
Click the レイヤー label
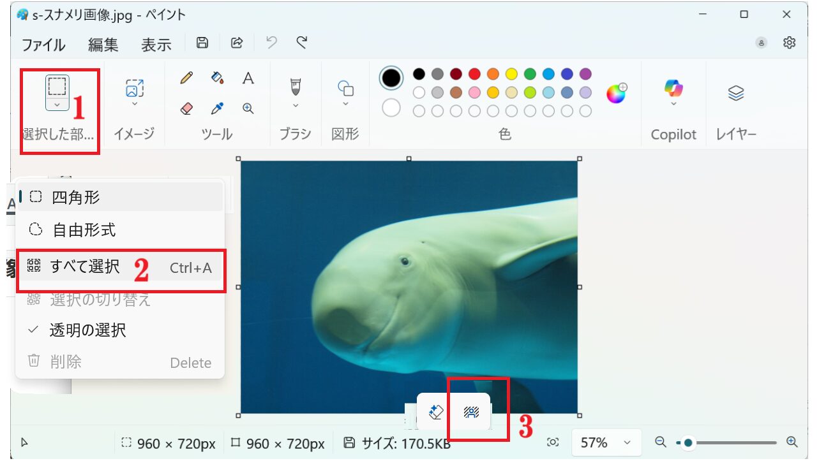[x=736, y=135]
